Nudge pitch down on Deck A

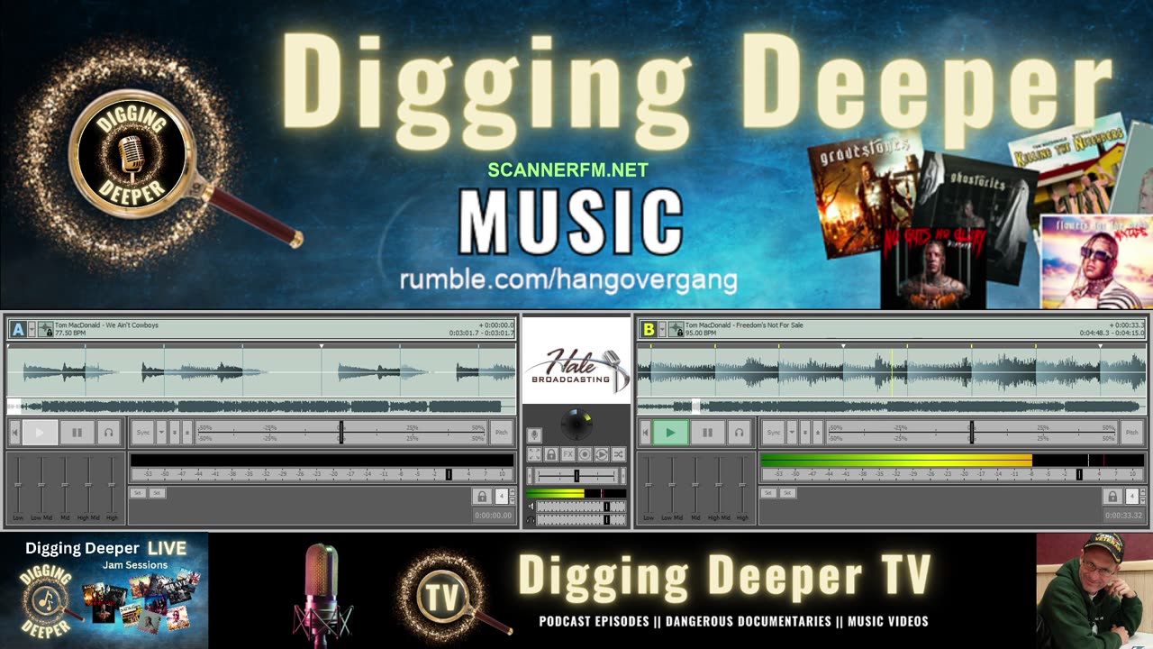[174, 433]
